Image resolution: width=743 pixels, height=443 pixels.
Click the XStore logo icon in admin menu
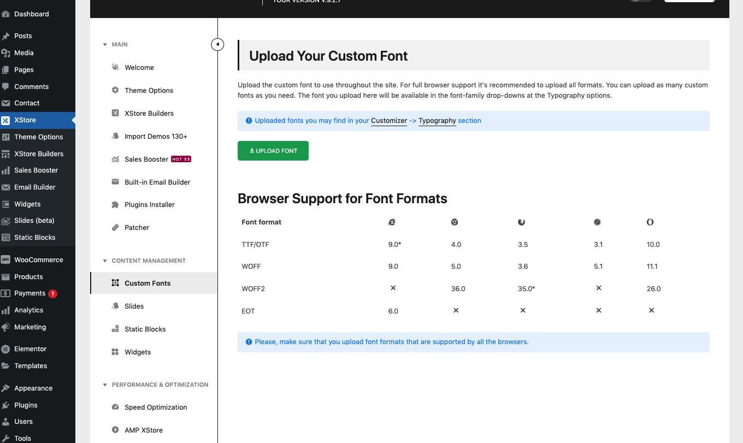click(5, 120)
